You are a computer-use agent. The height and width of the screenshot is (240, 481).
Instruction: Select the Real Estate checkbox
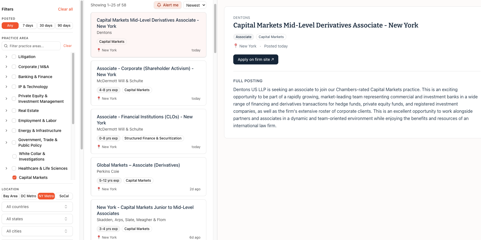[x=14, y=111]
